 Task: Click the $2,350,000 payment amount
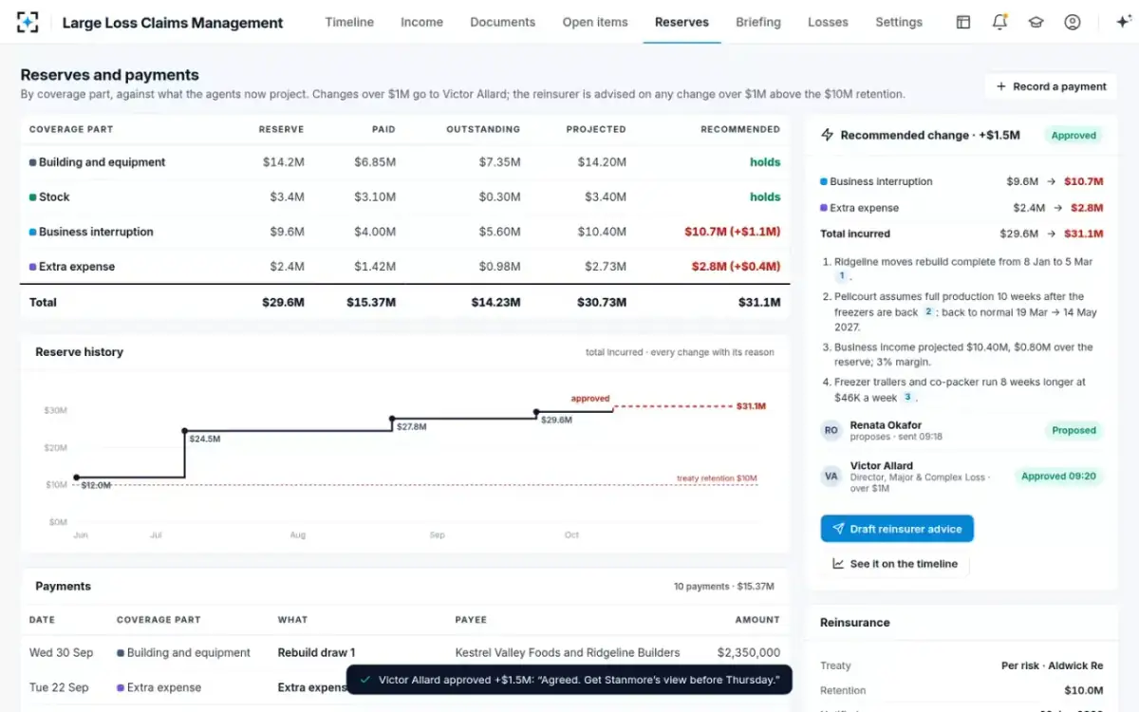point(749,653)
